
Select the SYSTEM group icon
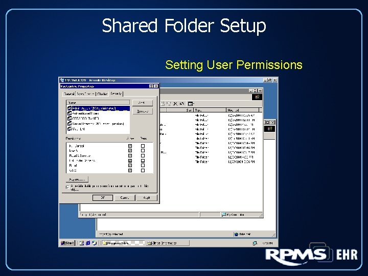pyautogui.click(x=70, y=129)
